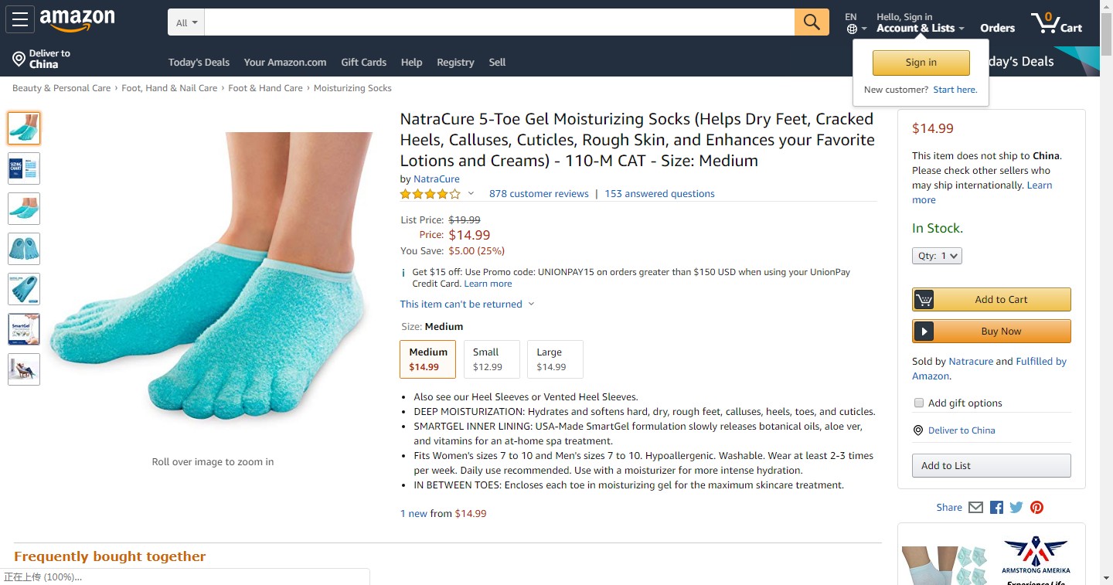Open 878 customer reviews link

tap(539, 194)
